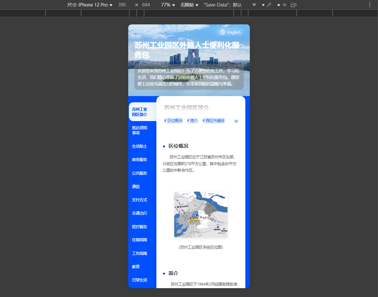Jump to the # 区位概况 tag
Viewport: 378px width, 297px height.
tap(173, 121)
